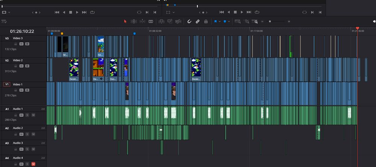Viewport: 376px width, 167px height.
Task: Stop playback in timeline viewer
Action: (235, 12)
